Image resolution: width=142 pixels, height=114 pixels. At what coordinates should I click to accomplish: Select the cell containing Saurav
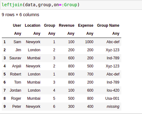(x=15, y=58)
